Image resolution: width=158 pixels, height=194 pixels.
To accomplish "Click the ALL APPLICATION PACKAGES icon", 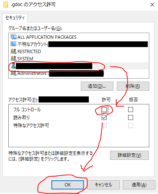I will [14, 37].
